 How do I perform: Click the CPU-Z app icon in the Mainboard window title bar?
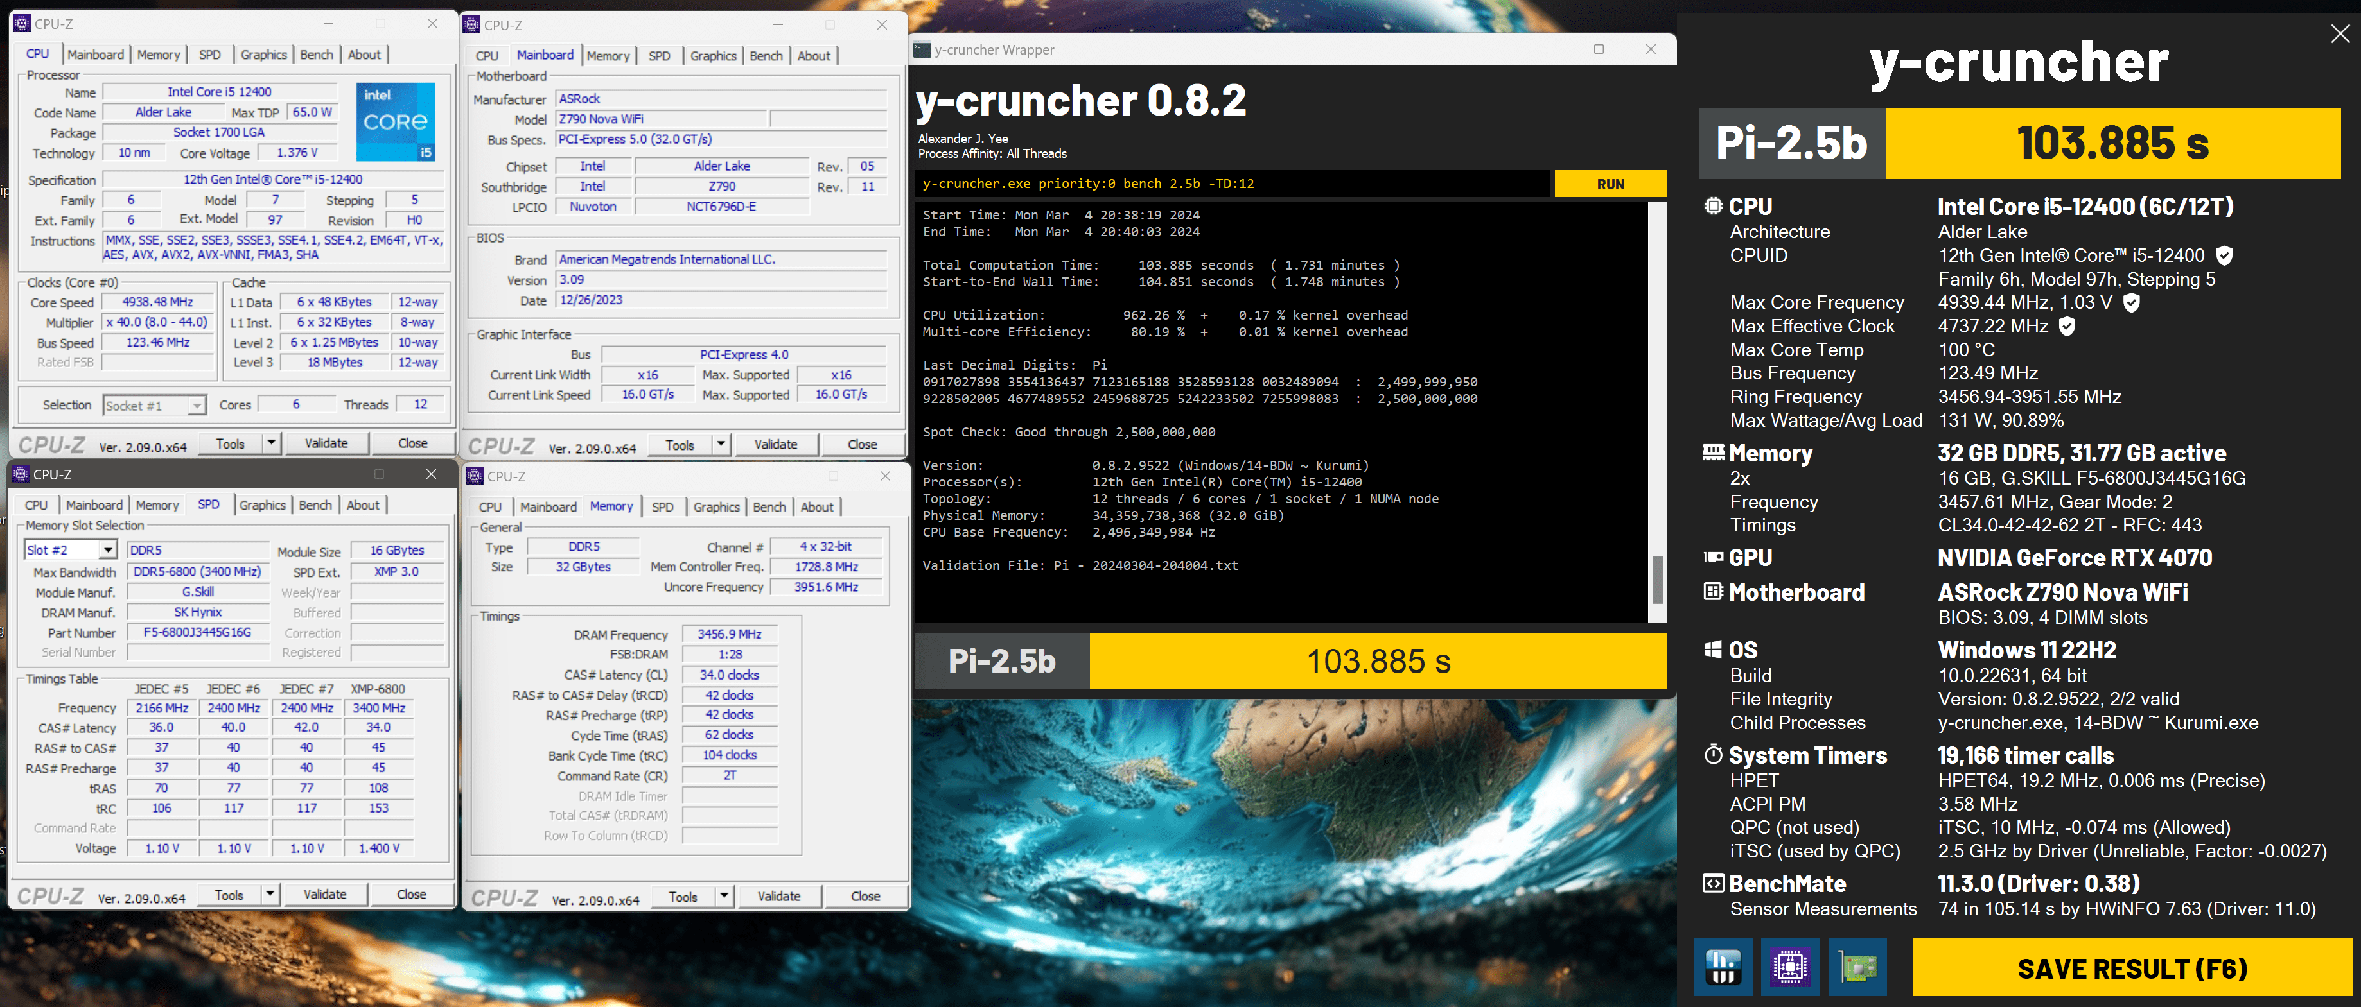pos(472,25)
